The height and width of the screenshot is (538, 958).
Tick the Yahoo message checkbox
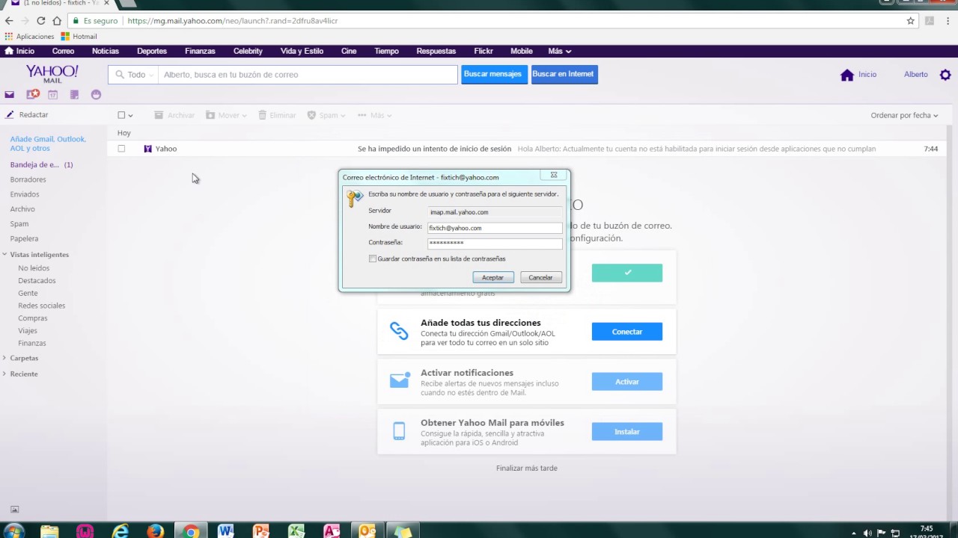[121, 149]
